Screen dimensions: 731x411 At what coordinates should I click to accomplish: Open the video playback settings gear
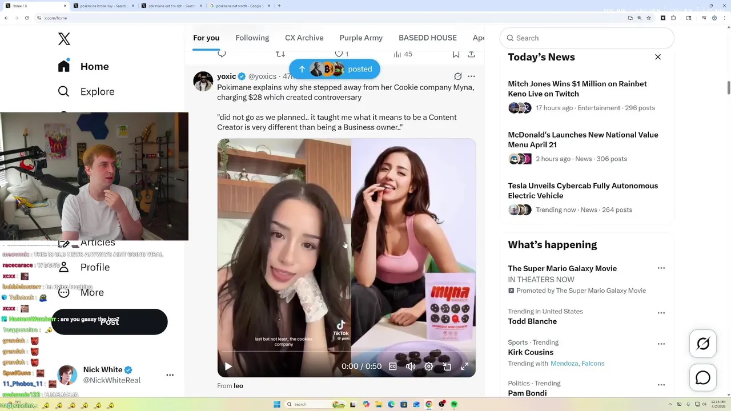click(429, 366)
